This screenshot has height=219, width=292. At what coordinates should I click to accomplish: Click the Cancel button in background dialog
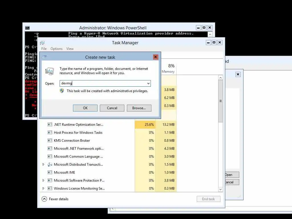pyautogui.click(x=232, y=182)
